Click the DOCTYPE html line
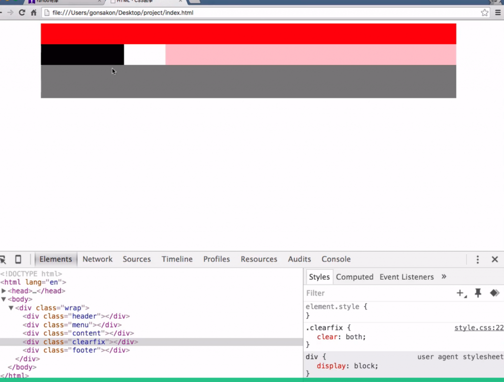504x382 pixels. pos(31,274)
